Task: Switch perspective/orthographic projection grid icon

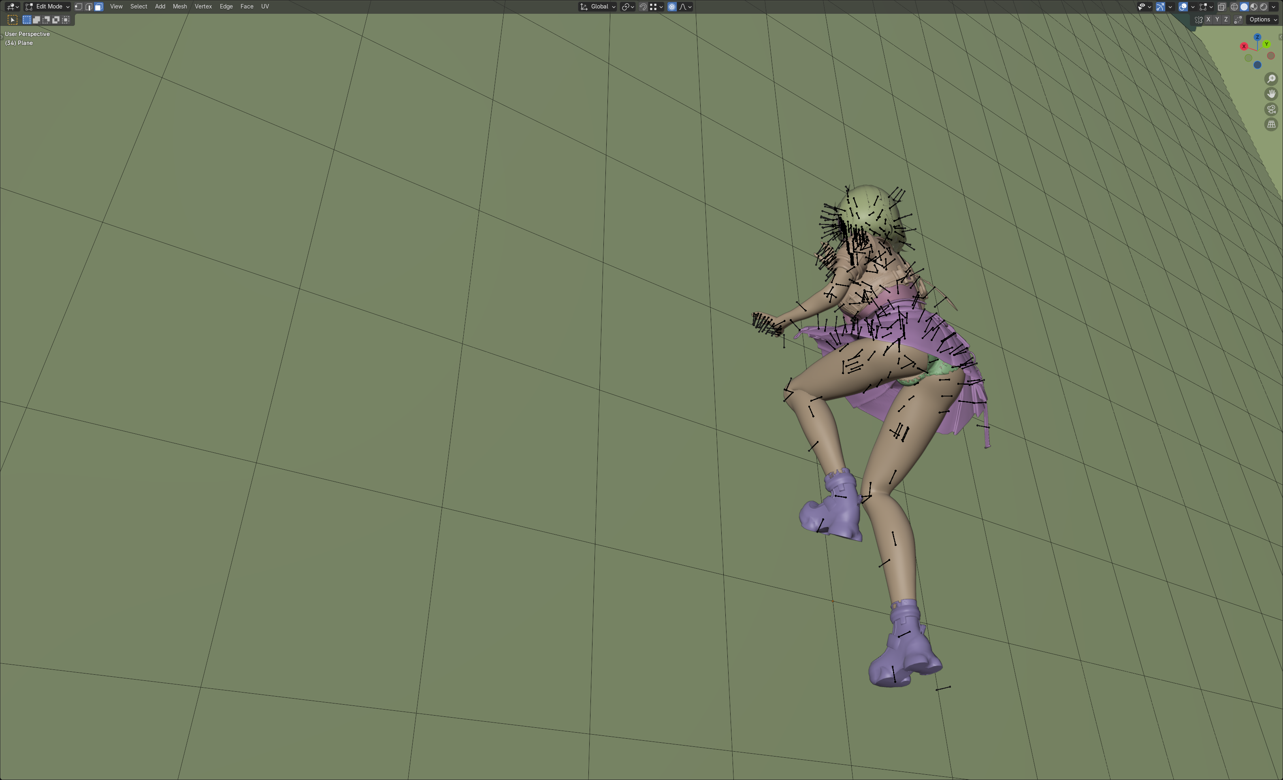Action: pyautogui.click(x=1272, y=124)
